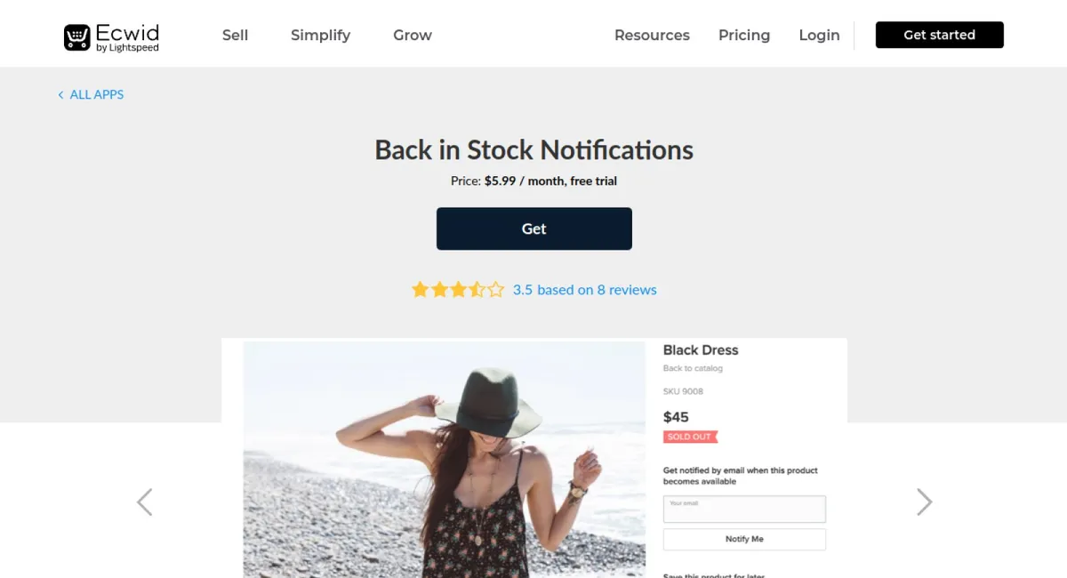1067x578 pixels.
Task: Open the 3.5 based on 8 reviews link
Action: coord(584,290)
